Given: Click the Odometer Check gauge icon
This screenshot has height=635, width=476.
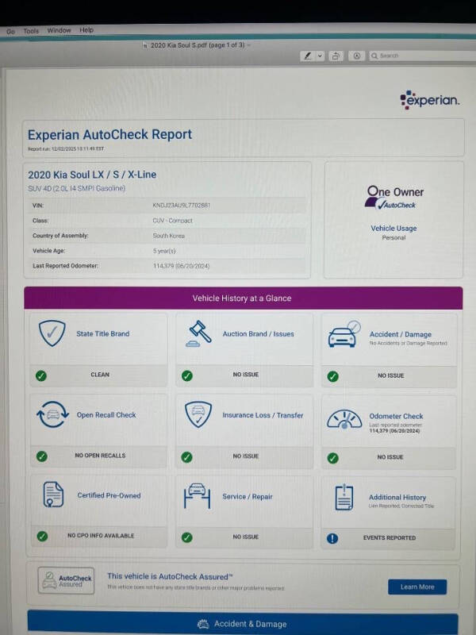Looking at the screenshot, I should [x=344, y=418].
